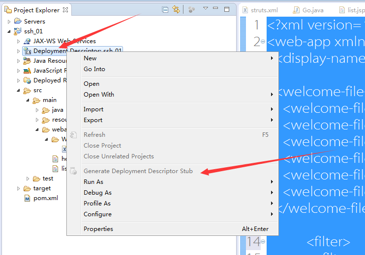Click the grayed working-set filter icon

[191, 10]
